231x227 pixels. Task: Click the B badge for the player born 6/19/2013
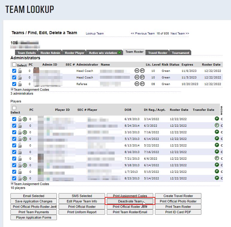(x=25, y=119)
